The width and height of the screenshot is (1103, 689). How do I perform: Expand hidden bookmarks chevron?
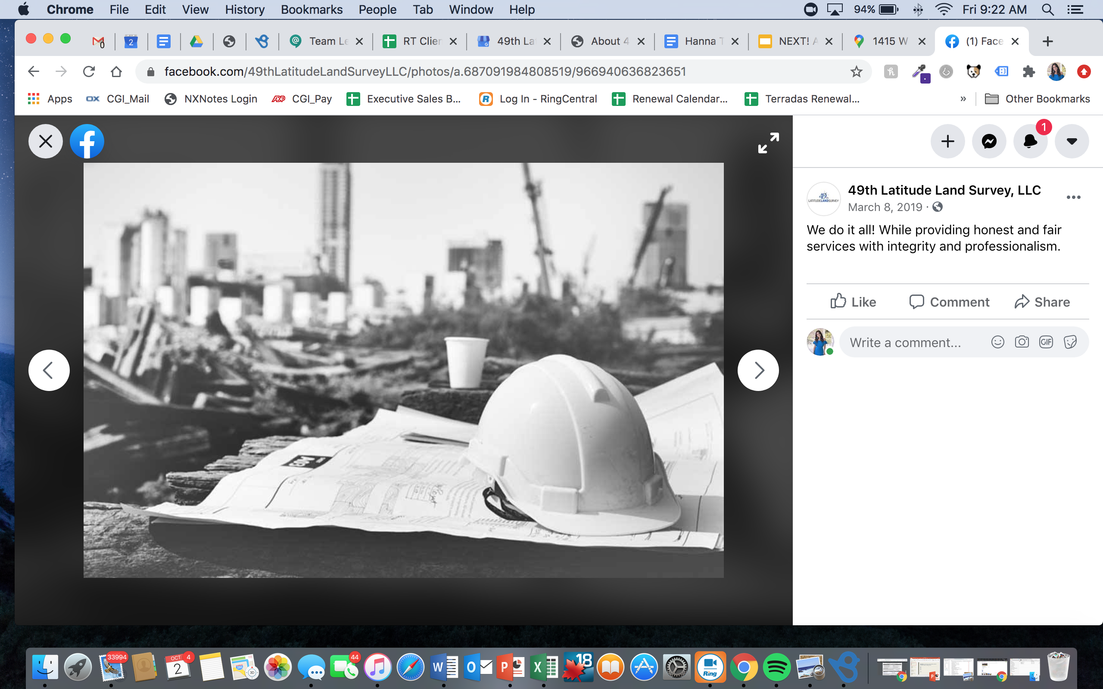[963, 99]
